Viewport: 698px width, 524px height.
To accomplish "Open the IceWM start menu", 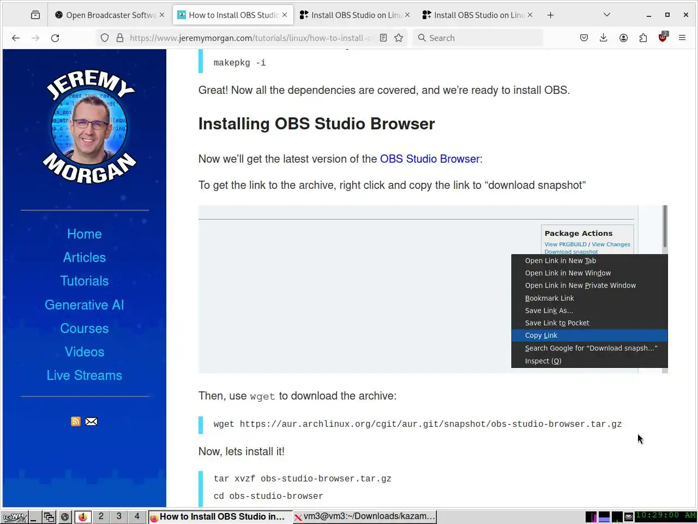I will (14, 517).
